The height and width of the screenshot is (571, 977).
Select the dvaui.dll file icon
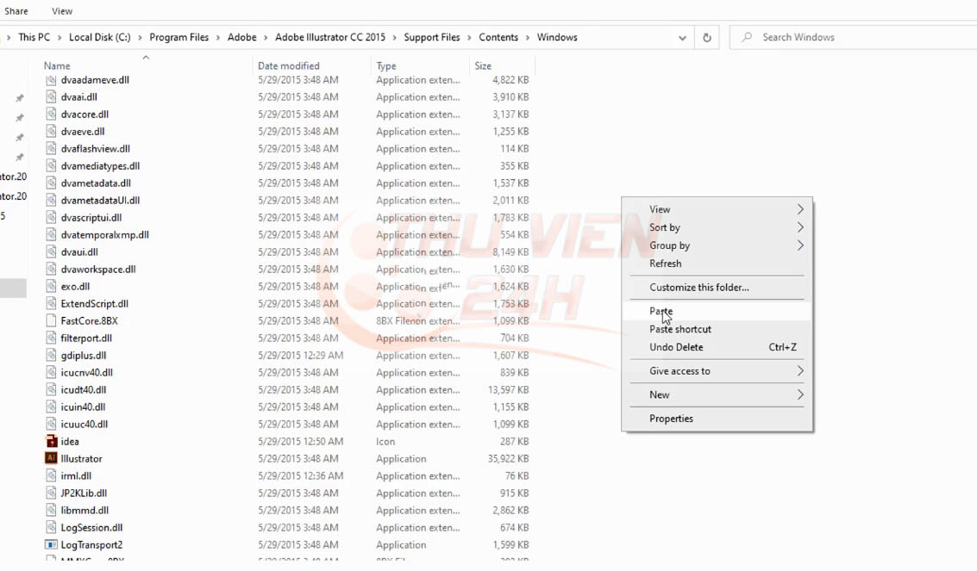tap(51, 251)
